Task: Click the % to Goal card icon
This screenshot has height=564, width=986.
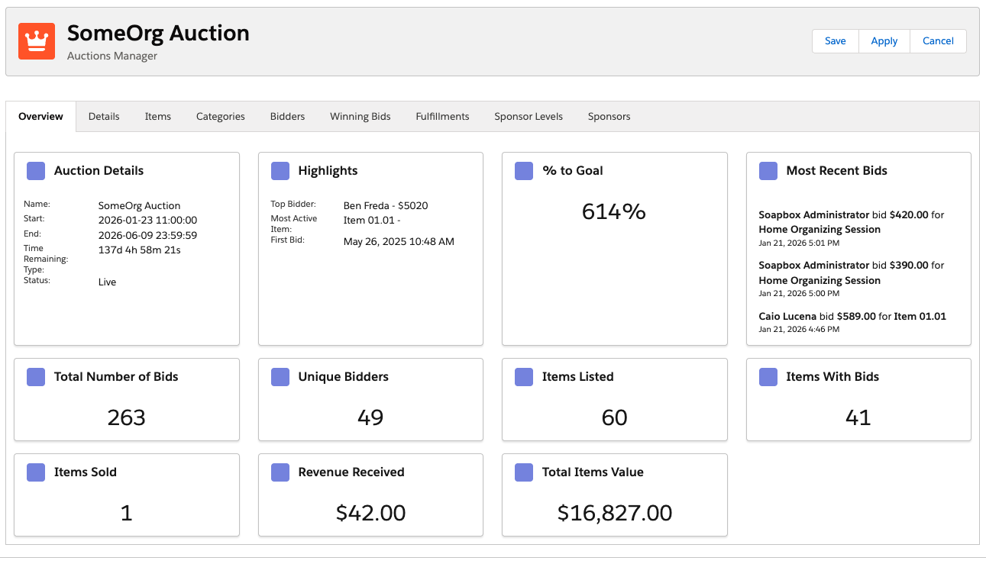Action: pos(524,171)
